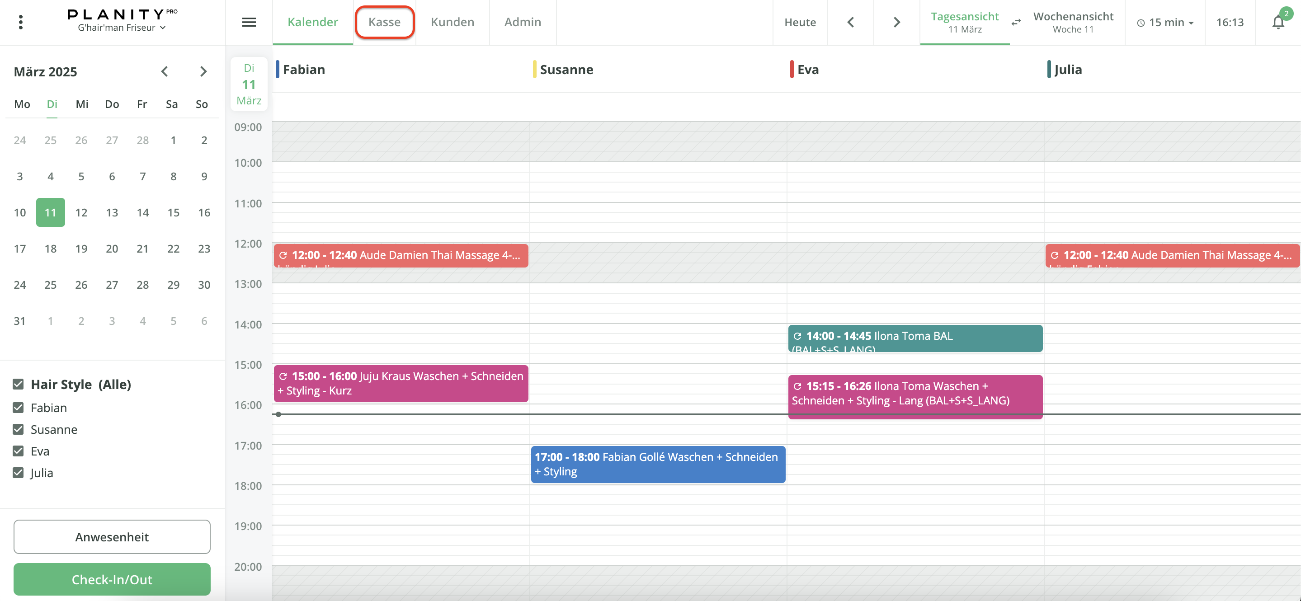Show next month in mini calendar
This screenshot has width=1301, height=601.
[203, 72]
